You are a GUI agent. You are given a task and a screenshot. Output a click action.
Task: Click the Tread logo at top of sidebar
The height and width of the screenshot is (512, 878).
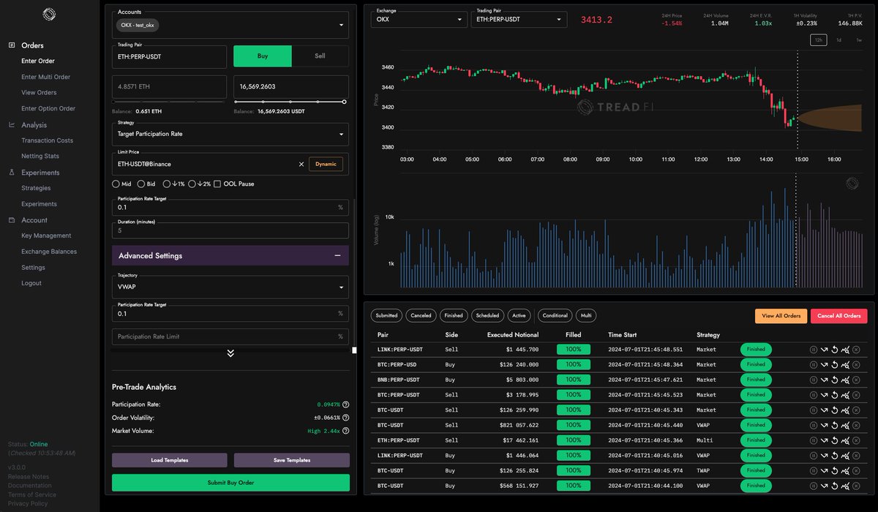(49, 14)
